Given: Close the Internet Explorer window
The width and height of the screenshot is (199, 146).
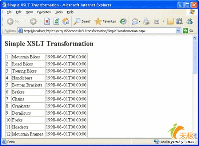Looking at the screenshot, I should 194,5.
